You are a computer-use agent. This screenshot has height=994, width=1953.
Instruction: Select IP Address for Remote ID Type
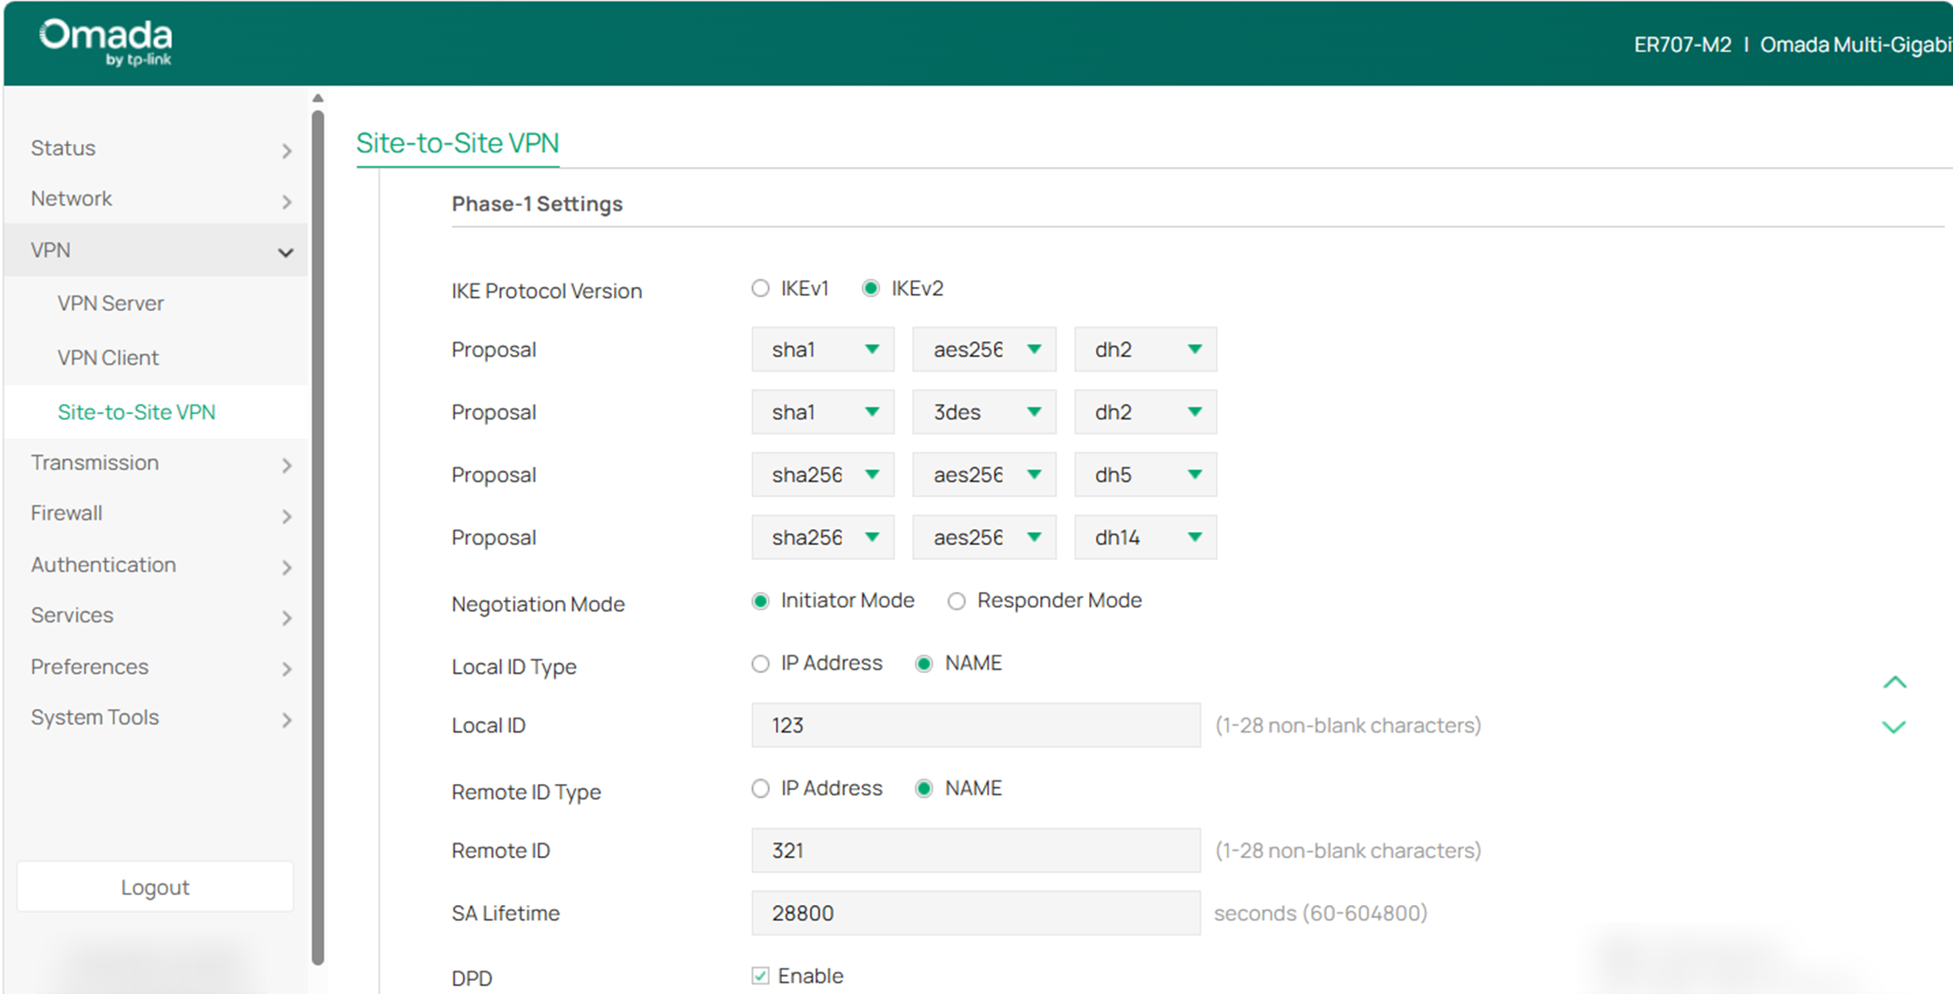pyautogui.click(x=759, y=788)
